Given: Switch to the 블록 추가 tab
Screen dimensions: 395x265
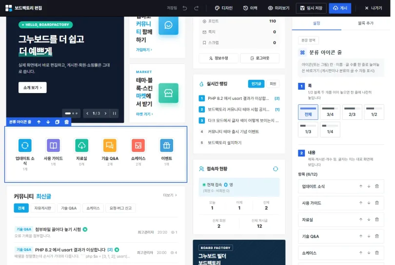Looking at the screenshot, I should click(x=366, y=23).
